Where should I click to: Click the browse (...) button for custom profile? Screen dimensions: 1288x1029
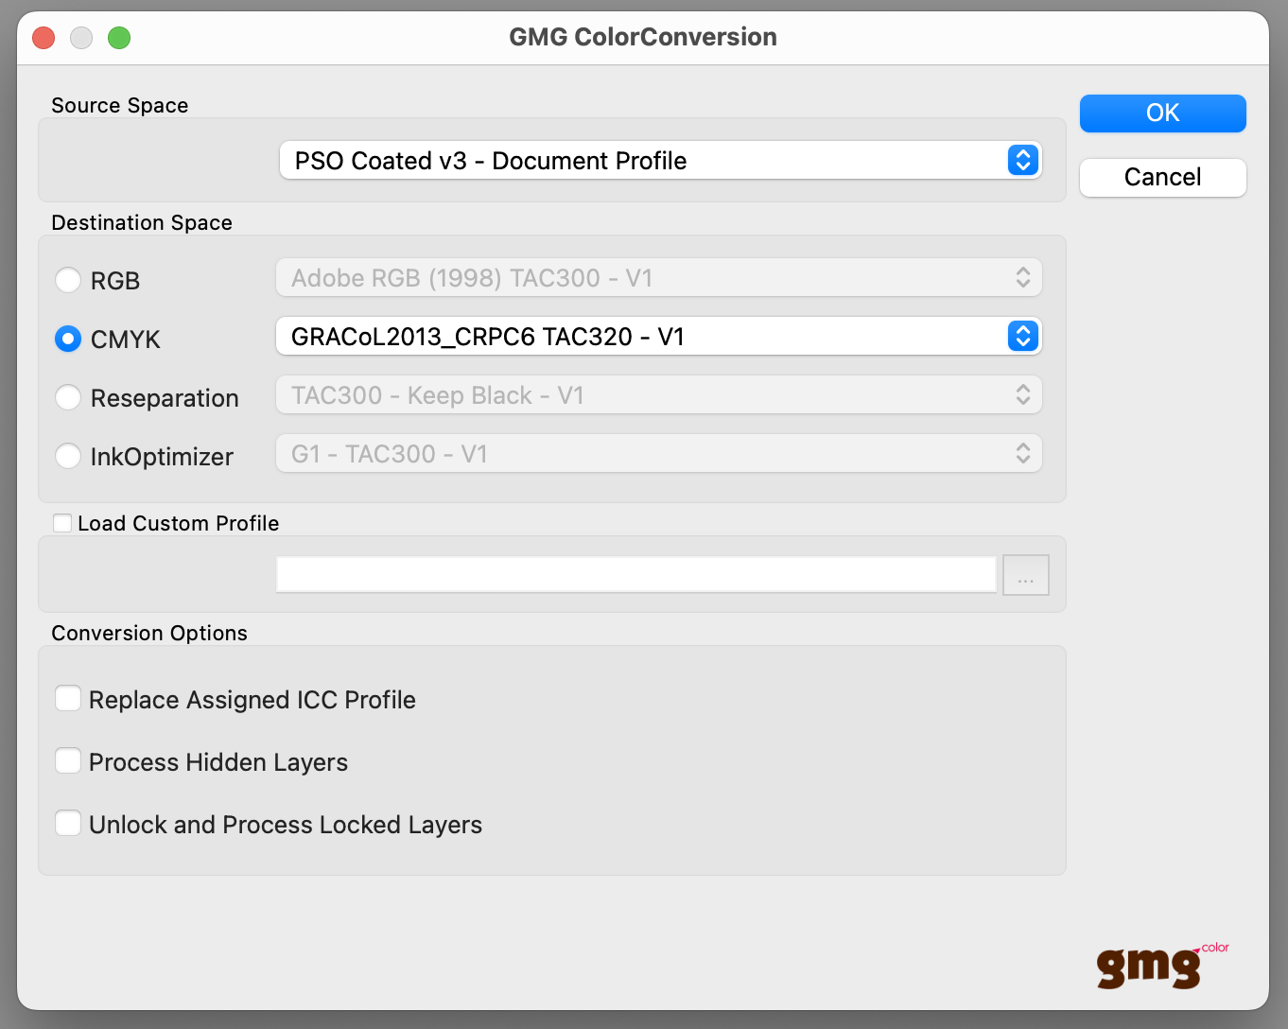[x=1026, y=575]
